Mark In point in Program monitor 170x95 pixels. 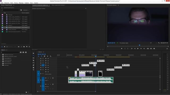pos(125,49)
